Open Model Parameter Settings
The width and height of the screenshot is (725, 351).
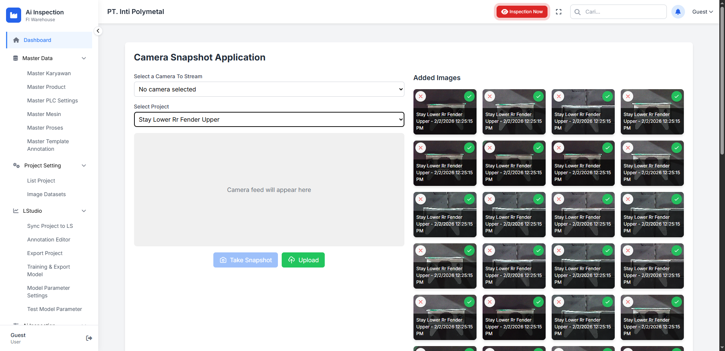[49, 292]
